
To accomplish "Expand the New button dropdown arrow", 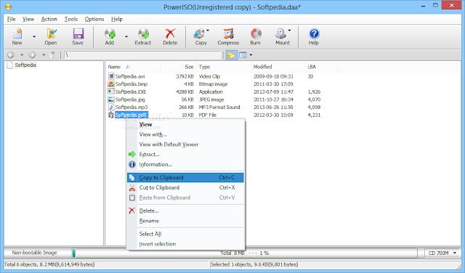I will pyautogui.click(x=34, y=37).
